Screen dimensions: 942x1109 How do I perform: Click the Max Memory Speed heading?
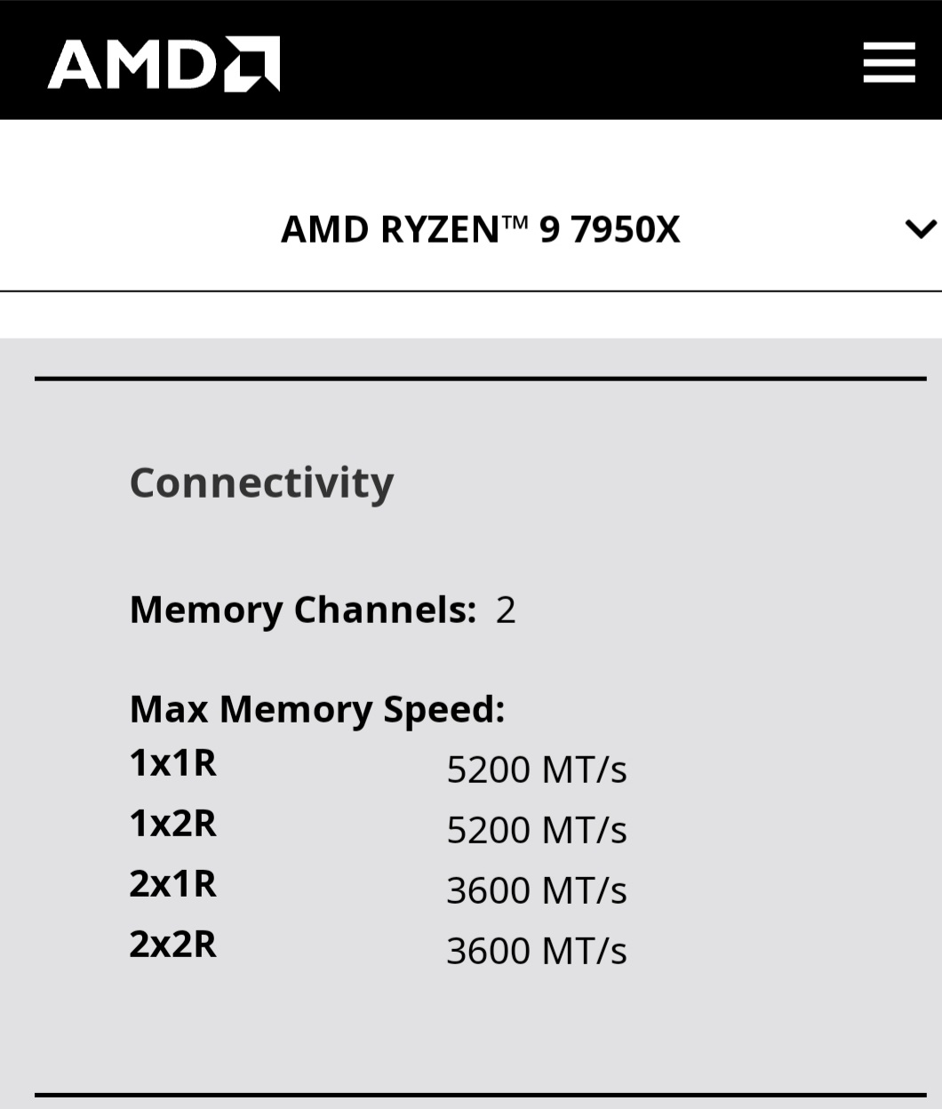pos(316,708)
